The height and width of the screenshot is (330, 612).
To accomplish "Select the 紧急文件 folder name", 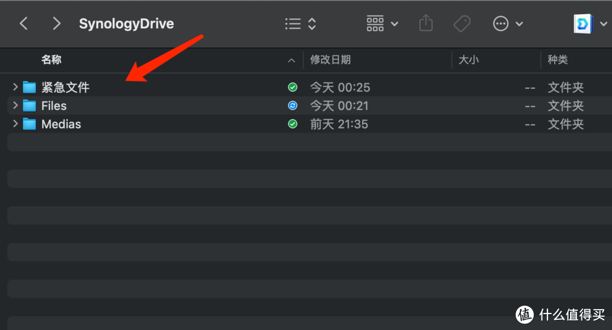I will tap(66, 87).
